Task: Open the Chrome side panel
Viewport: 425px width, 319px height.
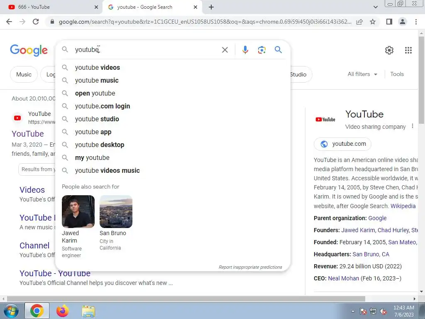Action: coord(389,22)
